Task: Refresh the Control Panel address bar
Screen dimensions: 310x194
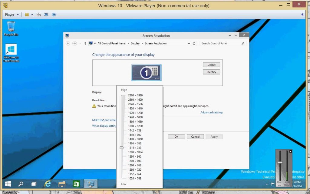Action: pos(194,44)
